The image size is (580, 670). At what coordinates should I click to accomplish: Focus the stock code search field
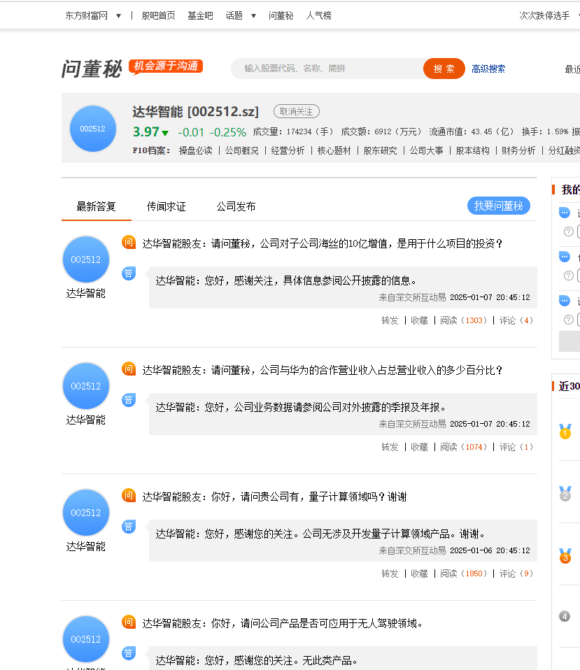327,69
